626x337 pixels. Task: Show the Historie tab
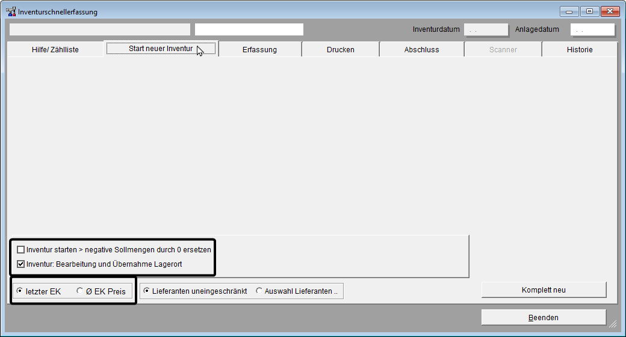tap(580, 49)
